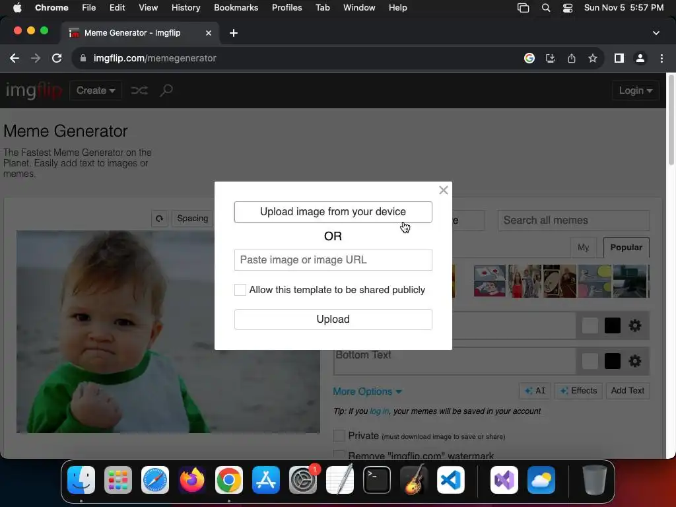Viewport: 676px width, 507px height.
Task: Open the Edit menu
Action: click(117, 7)
